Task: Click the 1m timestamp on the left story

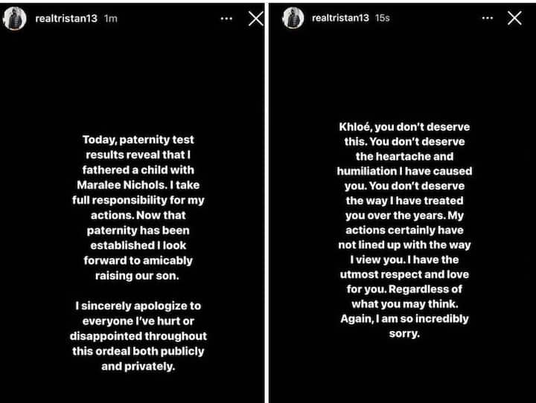Action: pyautogui.click(x=110, y=19)
